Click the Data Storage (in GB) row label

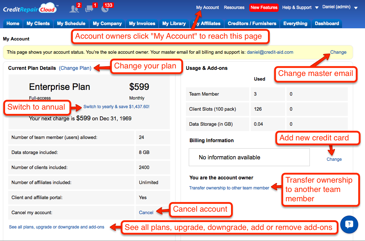point(211,124)
